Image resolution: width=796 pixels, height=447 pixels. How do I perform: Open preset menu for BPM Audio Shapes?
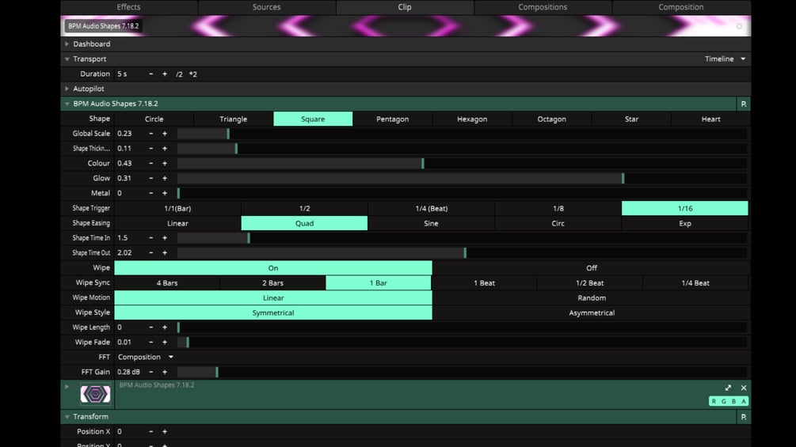[x=743, y=104]
